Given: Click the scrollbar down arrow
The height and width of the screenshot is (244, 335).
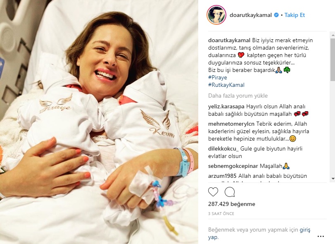Looking at the screenshot, I should click(333, 179).
